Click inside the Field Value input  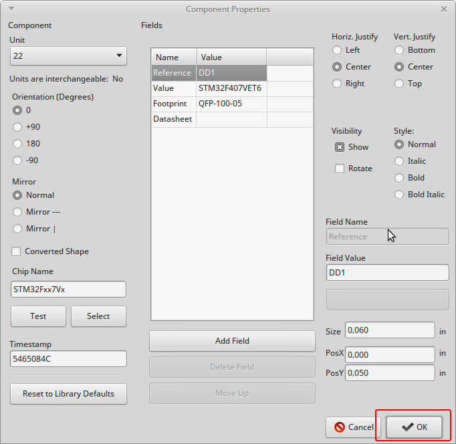pyautogui.click(x=387, y=273)
